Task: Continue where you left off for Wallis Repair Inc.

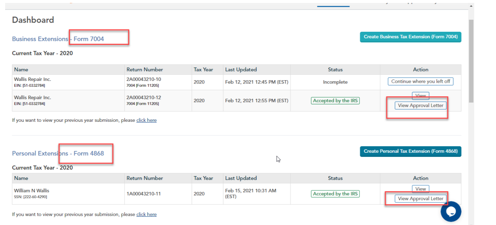Action: pos(420,81)
